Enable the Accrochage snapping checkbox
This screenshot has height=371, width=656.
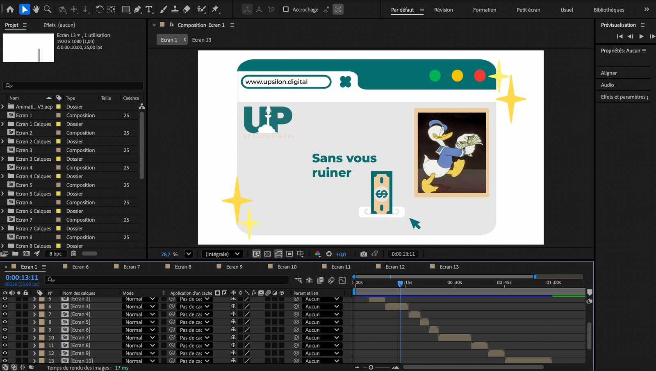coord(286,9)
